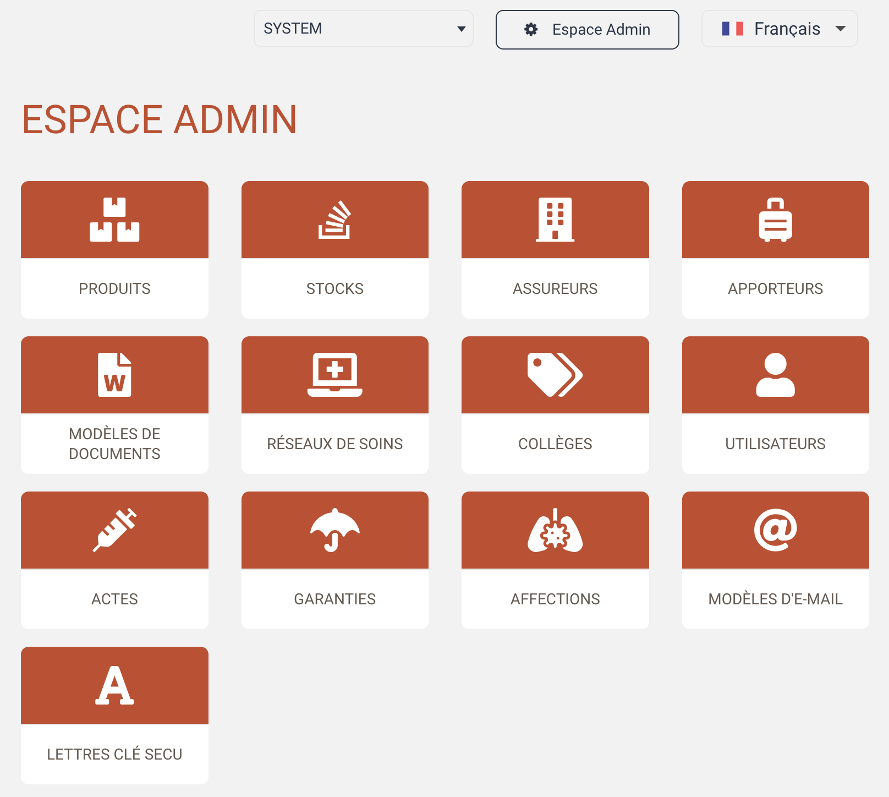Screen dimensions: 889x797
Task: Select the lungs virus icon for Affections
Action: click(555, 530)
